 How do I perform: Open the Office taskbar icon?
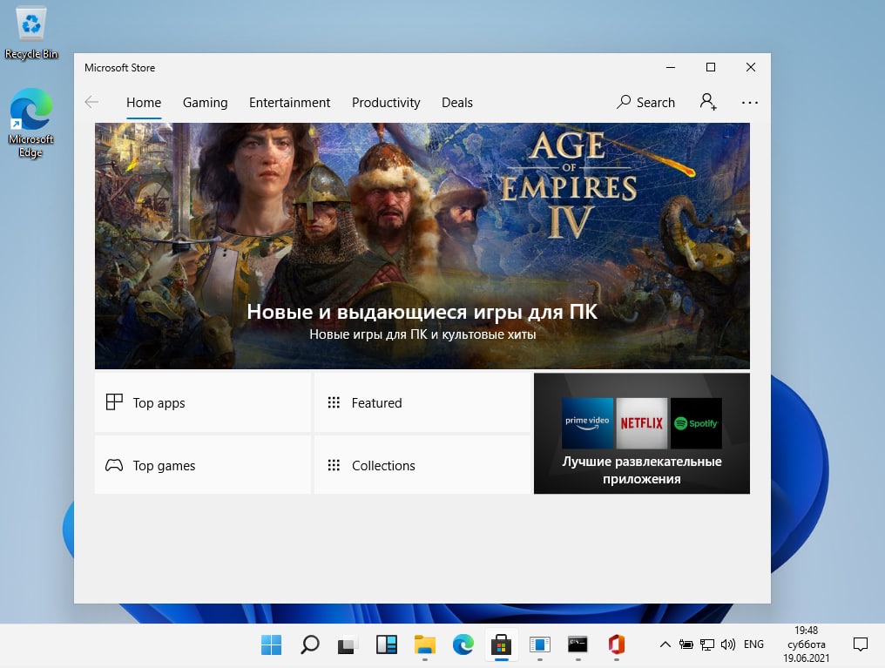coord(617,644)
